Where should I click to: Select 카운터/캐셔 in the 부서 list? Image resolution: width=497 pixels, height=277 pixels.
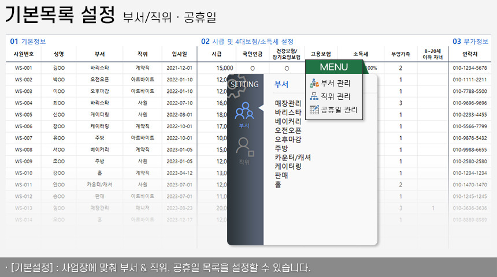(293, 157)
